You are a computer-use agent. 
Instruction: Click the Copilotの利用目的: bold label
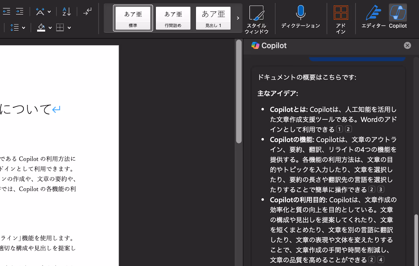point(299,200)
